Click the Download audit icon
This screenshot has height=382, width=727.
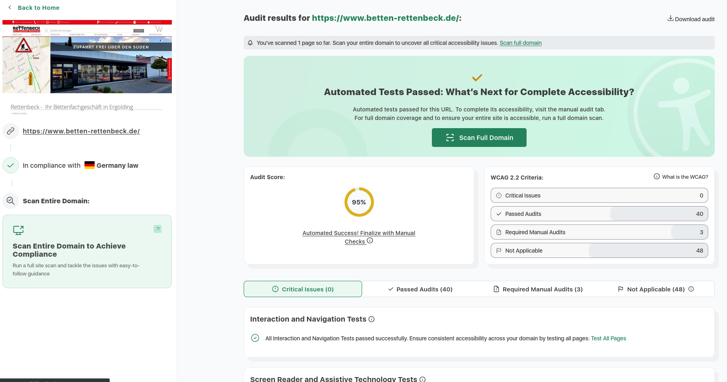[x=670, y=18]
